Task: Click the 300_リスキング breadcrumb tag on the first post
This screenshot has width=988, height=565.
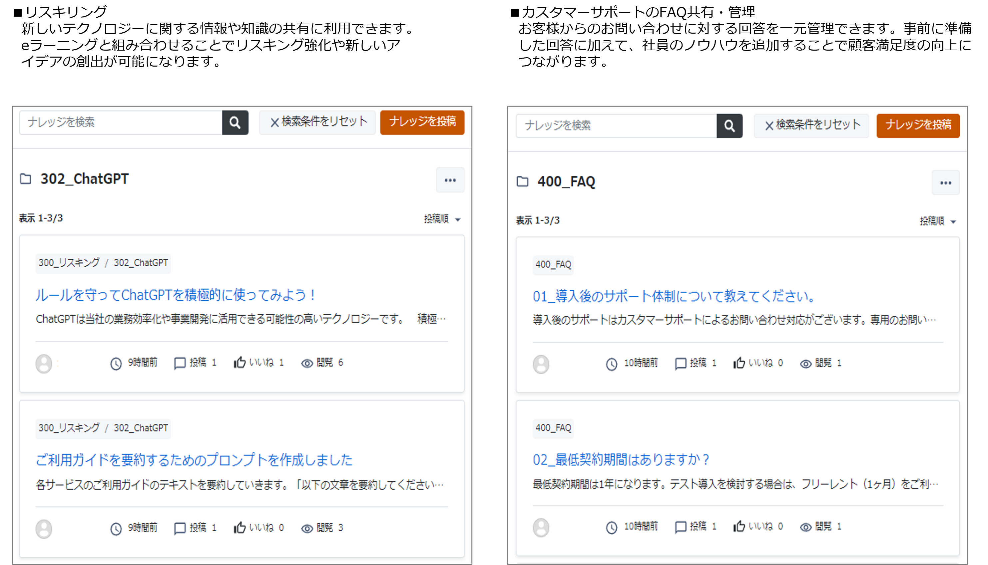Action: [x=69, y=263]
